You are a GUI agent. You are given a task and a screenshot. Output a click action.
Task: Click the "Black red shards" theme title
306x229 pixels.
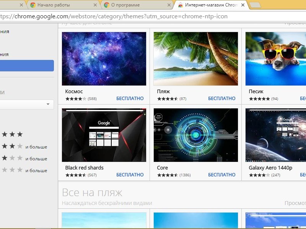click(x=84, y=168)
